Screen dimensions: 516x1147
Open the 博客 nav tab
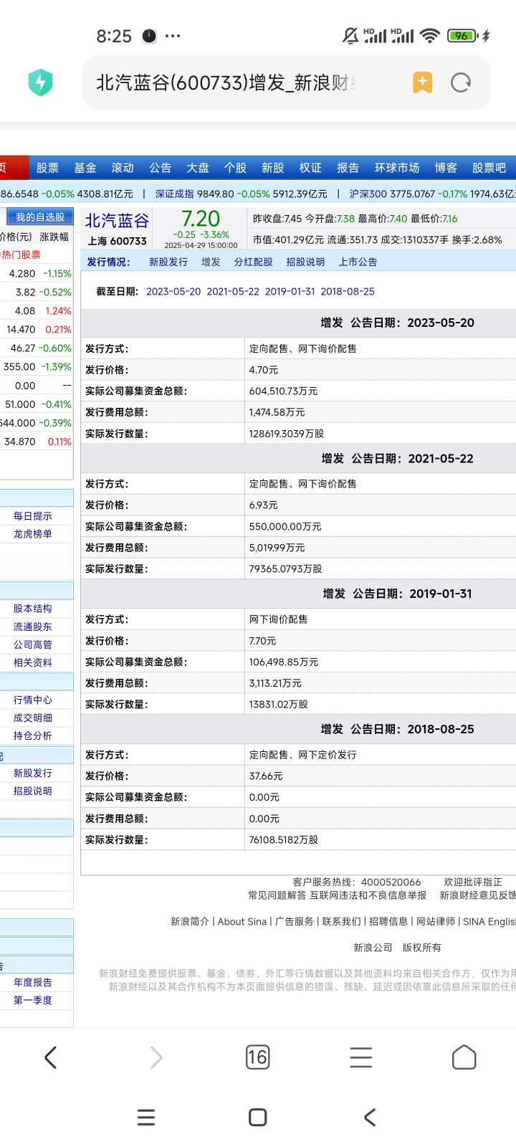coord(446,168)
